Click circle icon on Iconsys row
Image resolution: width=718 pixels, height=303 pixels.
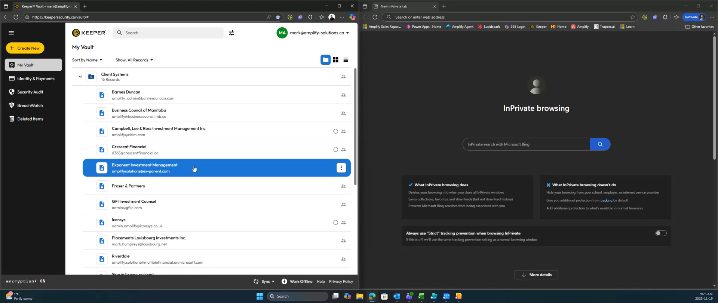[335, 223]
